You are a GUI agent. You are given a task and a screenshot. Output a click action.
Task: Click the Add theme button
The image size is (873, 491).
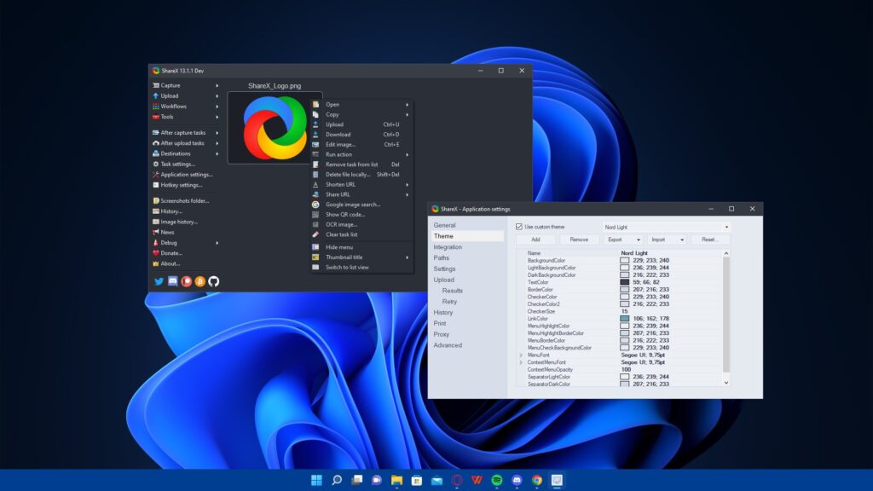coord(535,240)
